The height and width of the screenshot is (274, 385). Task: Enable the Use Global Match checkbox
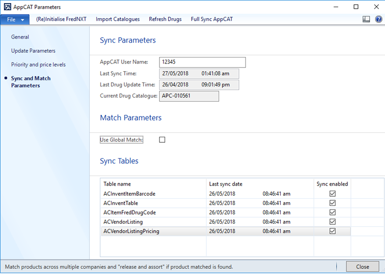tap(162, 140)
